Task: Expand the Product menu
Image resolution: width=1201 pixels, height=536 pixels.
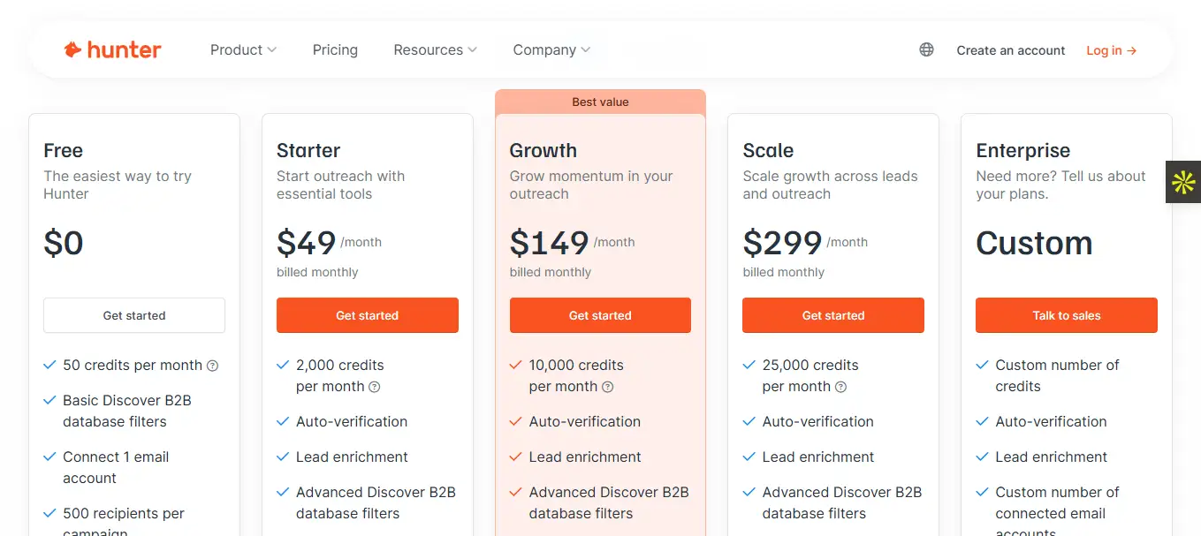Action: pos(243,50)
